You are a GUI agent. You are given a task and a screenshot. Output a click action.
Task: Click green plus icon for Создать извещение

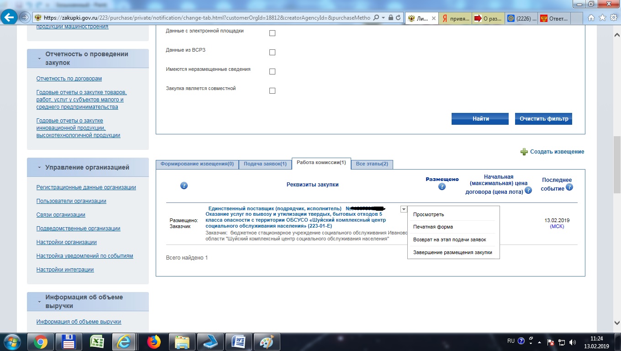coord(524,152)
